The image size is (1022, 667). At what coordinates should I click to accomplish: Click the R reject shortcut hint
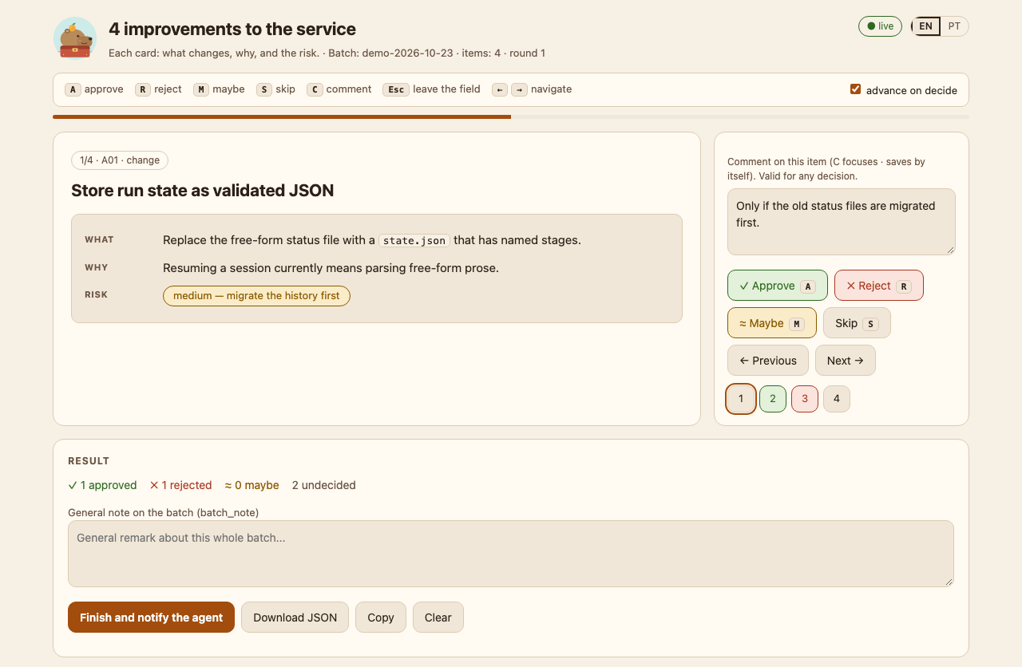(158, 89)
